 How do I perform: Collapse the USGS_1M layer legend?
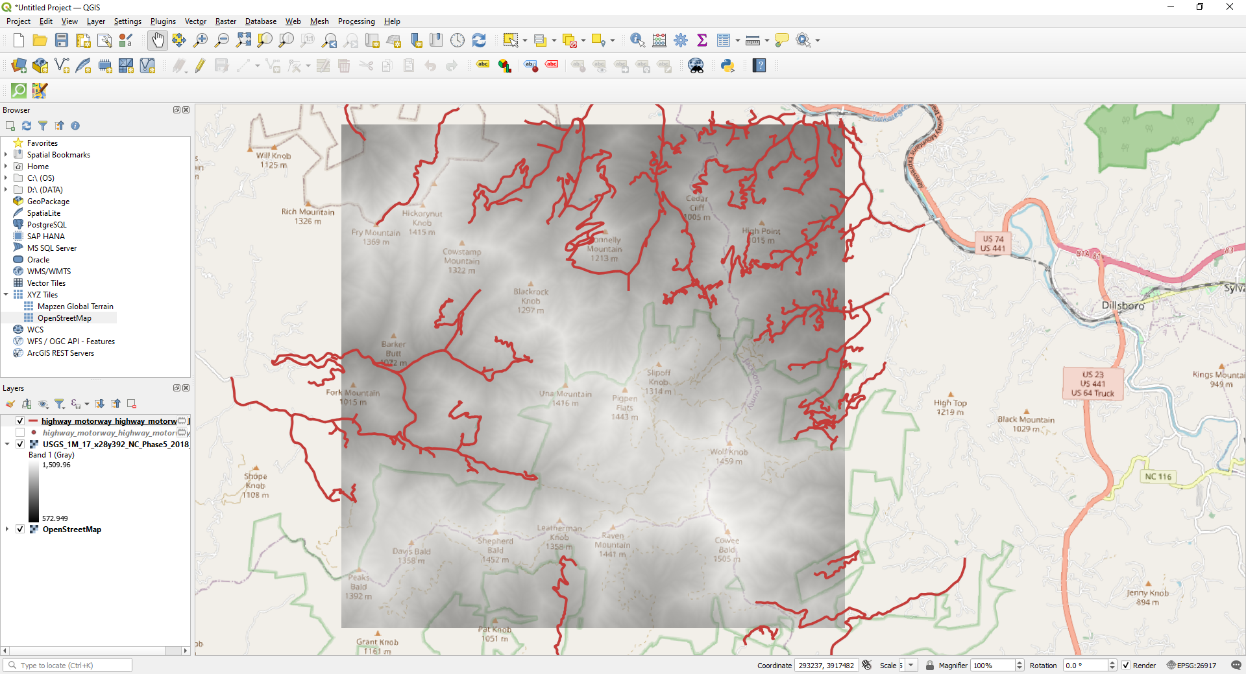[7, 445]
